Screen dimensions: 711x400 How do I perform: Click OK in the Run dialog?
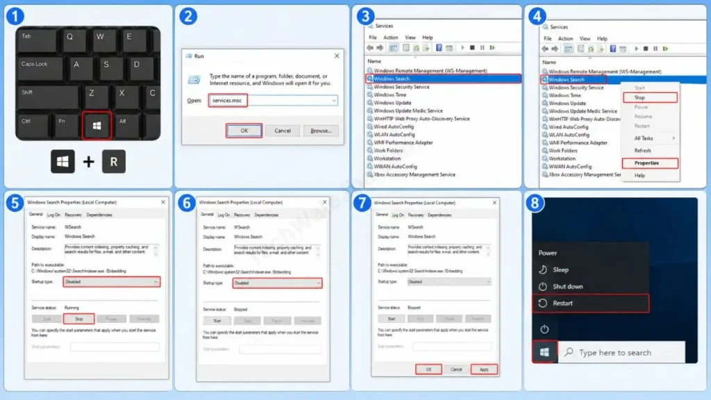tap(244, 131)
